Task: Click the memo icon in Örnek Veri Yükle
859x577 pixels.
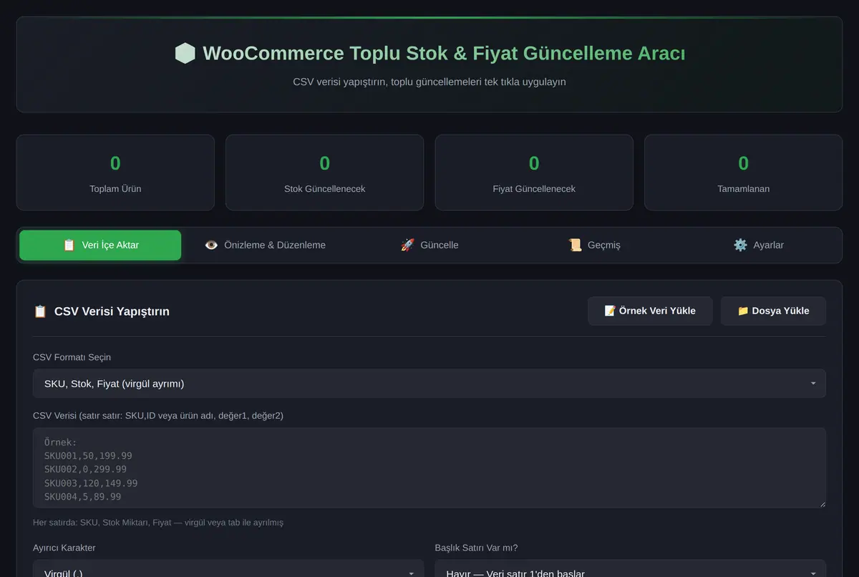Action: 610,311
